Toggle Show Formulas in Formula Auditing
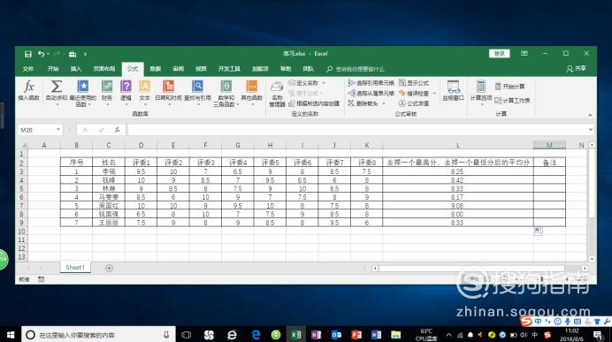Screen dimensions: 612x342 pos(414,83)
